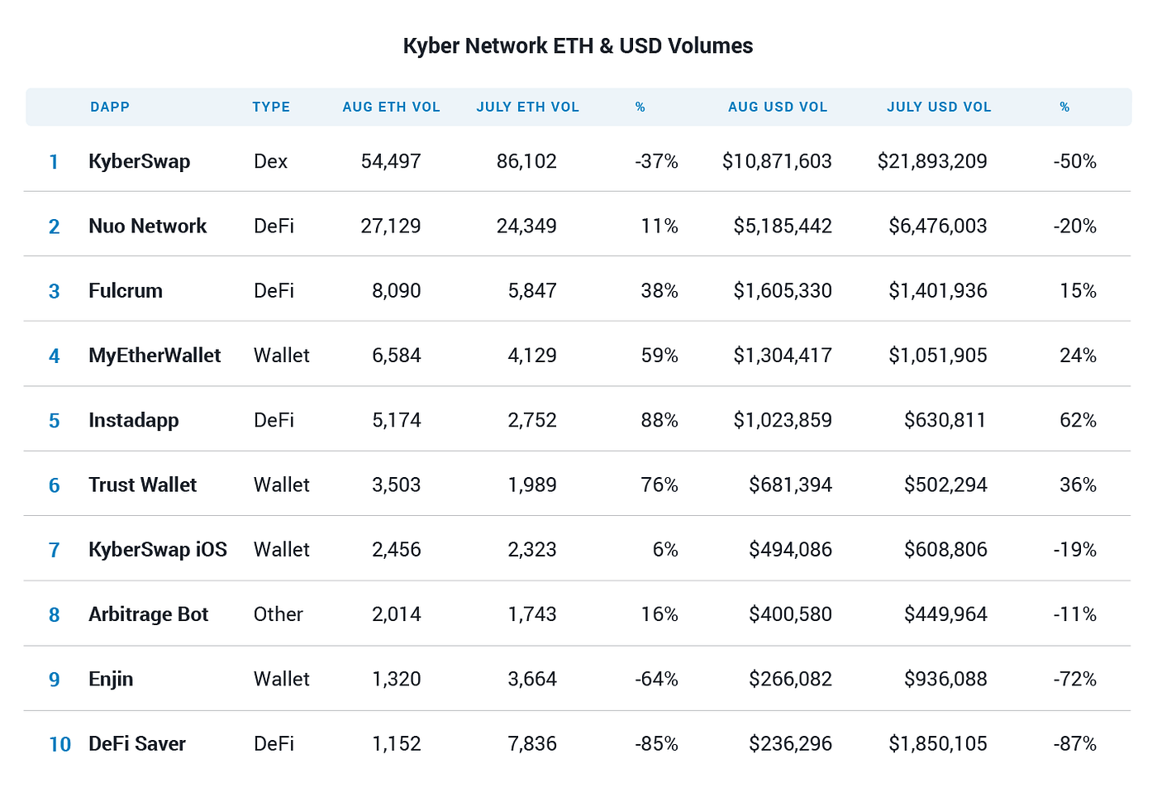
Task: Click the DAPP column header
Action: (110, 107)
